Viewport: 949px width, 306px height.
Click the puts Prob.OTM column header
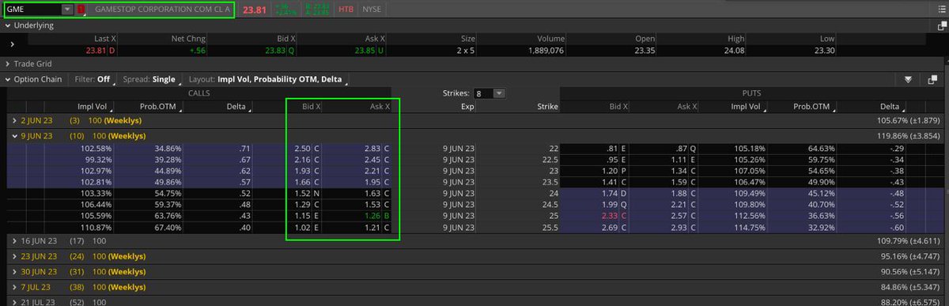click(x=813, y=106)
